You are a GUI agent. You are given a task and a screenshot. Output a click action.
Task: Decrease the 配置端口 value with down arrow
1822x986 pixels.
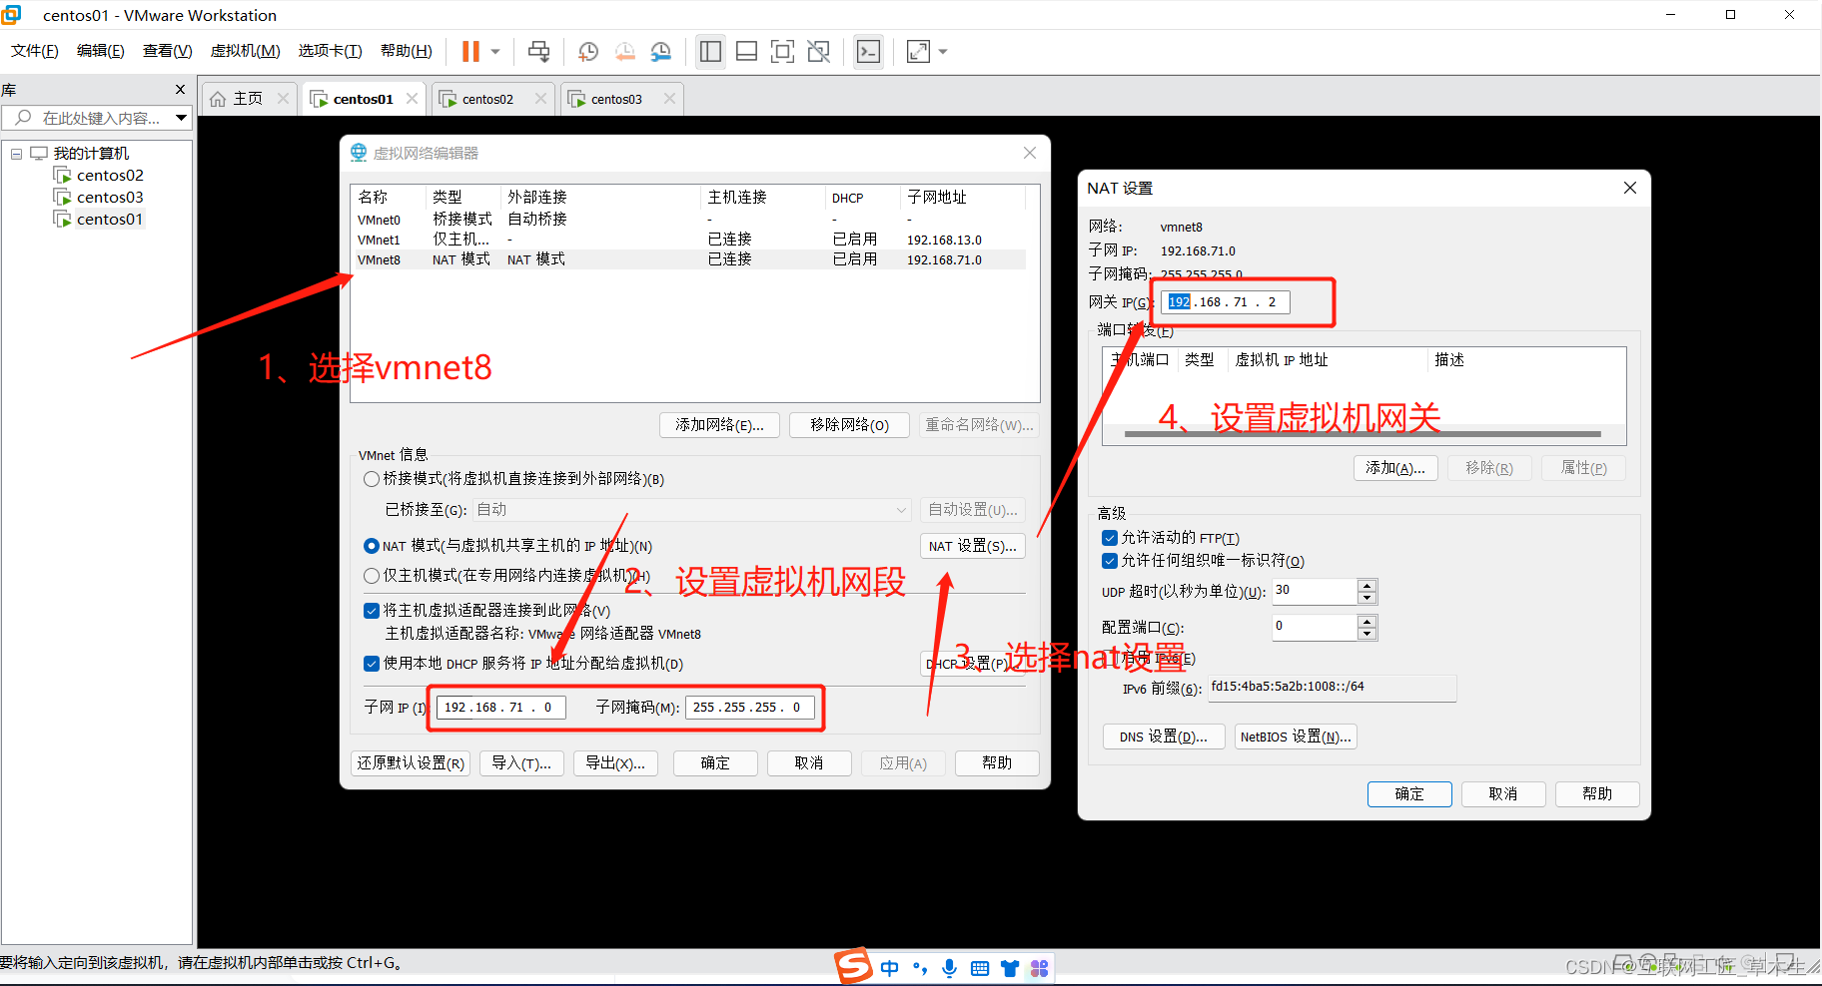[x=1367, y=634]
